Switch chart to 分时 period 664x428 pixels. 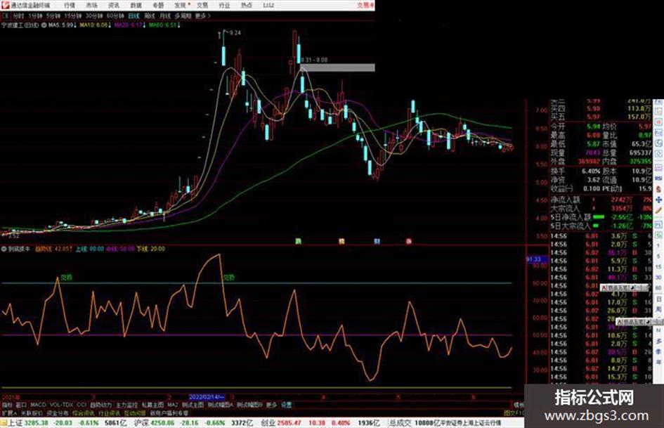tap(18, 15)
